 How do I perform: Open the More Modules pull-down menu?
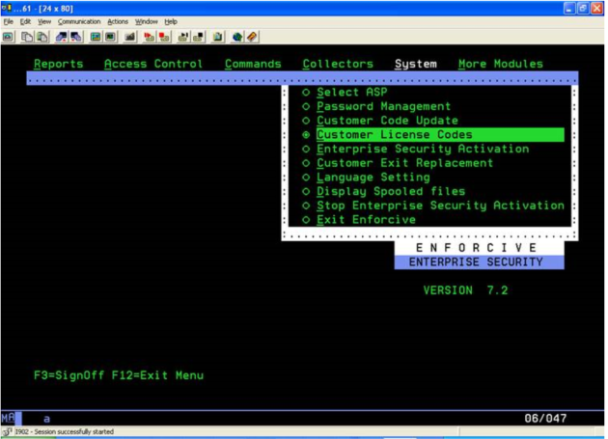[501, 64]
